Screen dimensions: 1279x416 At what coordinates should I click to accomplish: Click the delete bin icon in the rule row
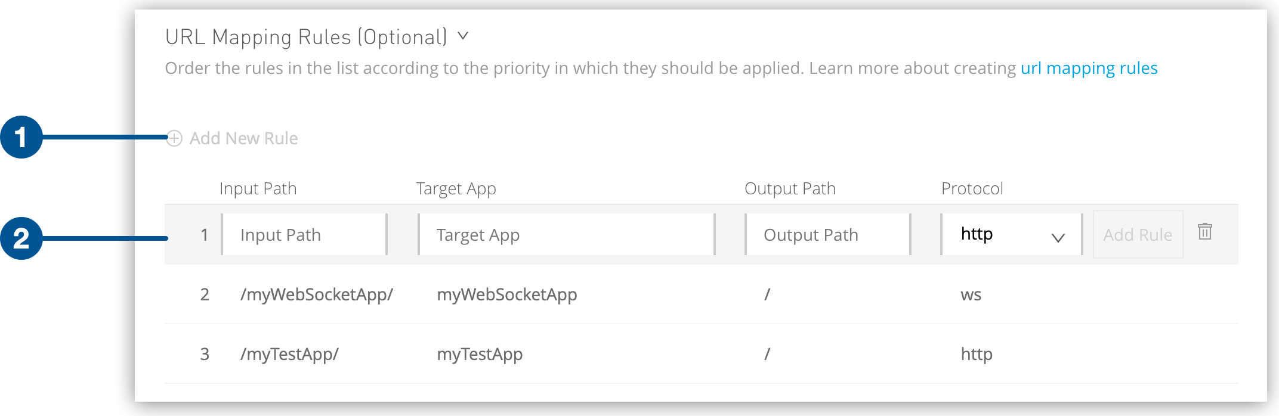coord(1205,233)
